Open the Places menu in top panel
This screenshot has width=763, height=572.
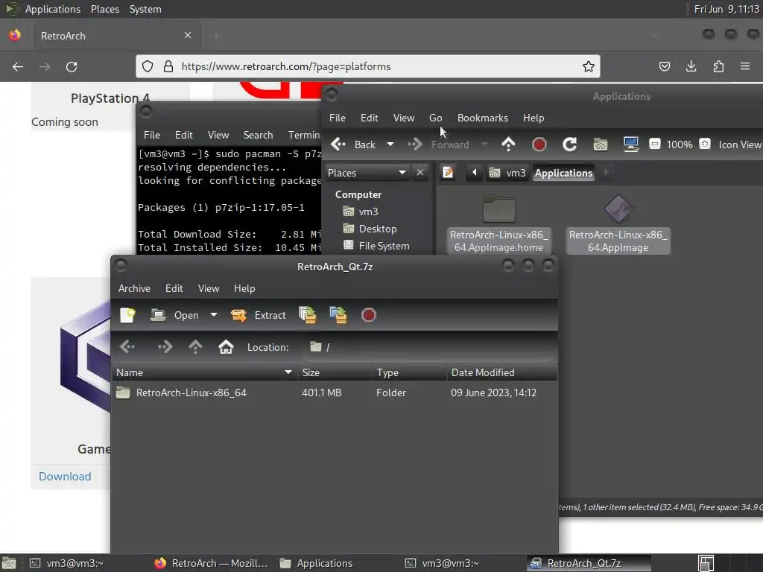[x=104, y=9]
